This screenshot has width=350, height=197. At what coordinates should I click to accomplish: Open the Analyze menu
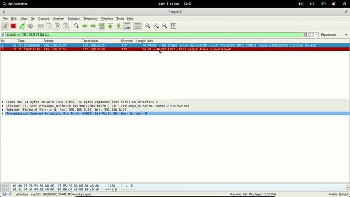(59, 18)
